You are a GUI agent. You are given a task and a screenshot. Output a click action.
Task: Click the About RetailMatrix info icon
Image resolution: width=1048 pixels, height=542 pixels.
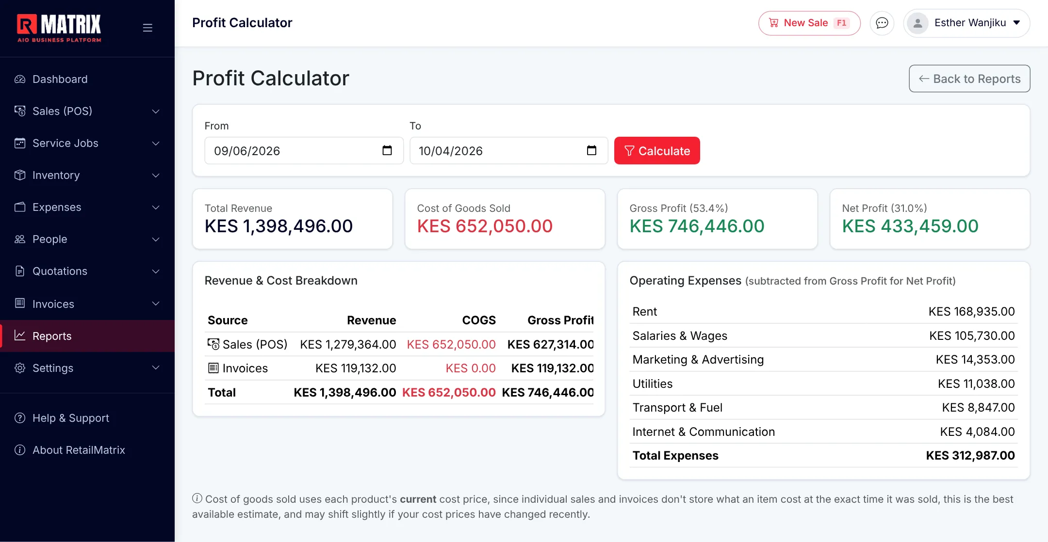(20, 450)
